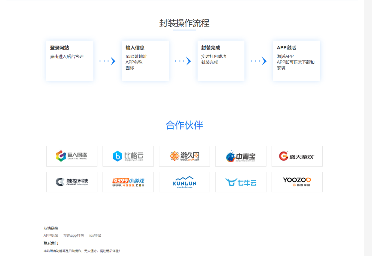372x256 pixels.
Task: Click the 触控科技 Chukong logo
Action: (72, 182)
